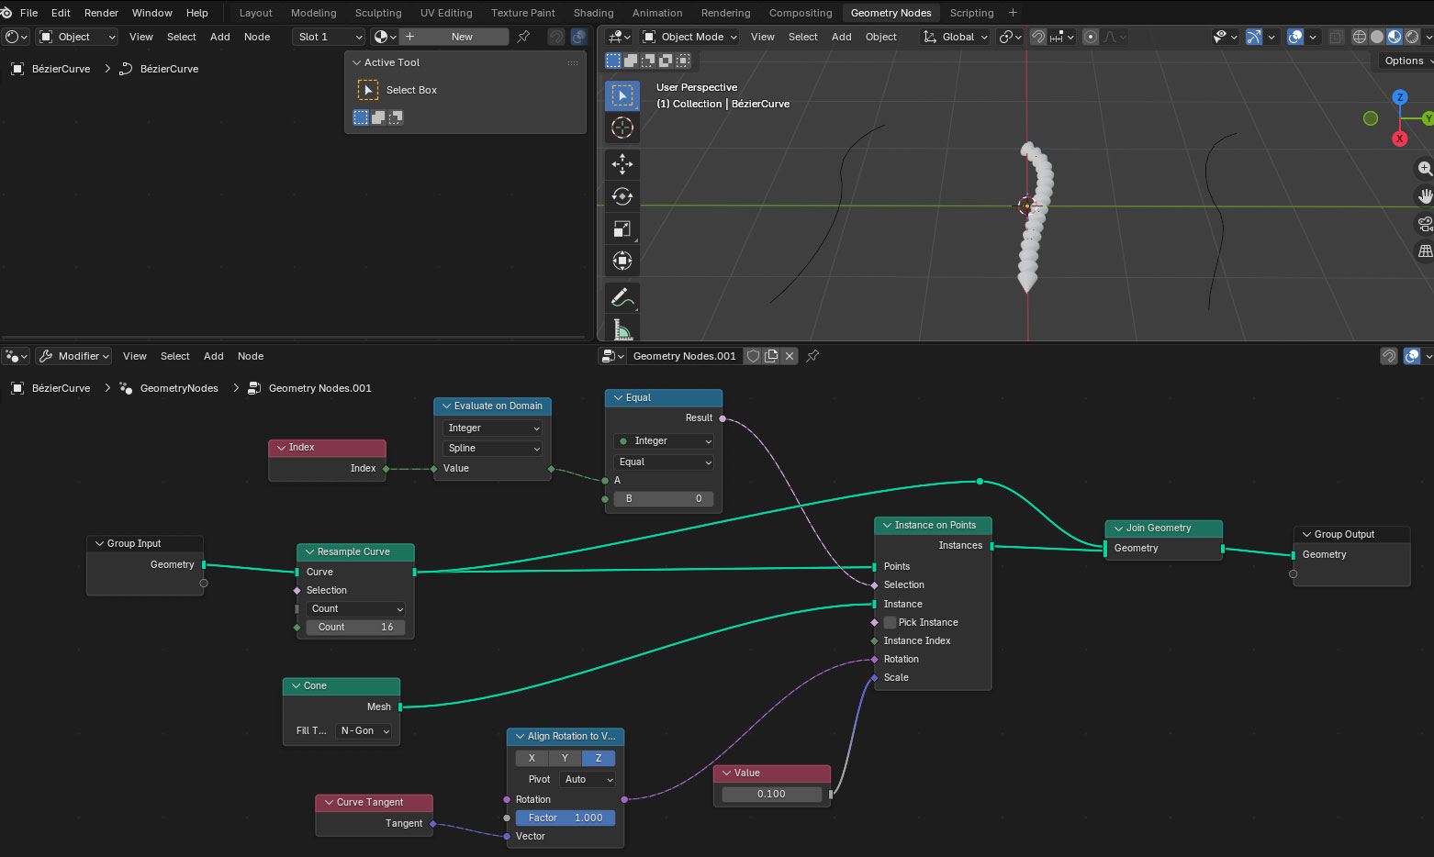Enable the X axis in Align Rotation node
Viewport: 1434px width, 857px height.
[532, 758]
